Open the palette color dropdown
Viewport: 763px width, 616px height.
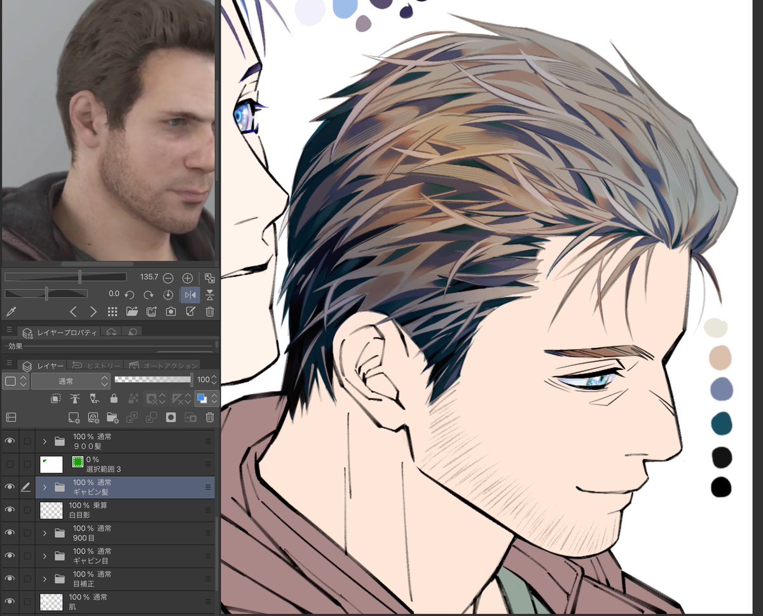(x=16, y=381)
